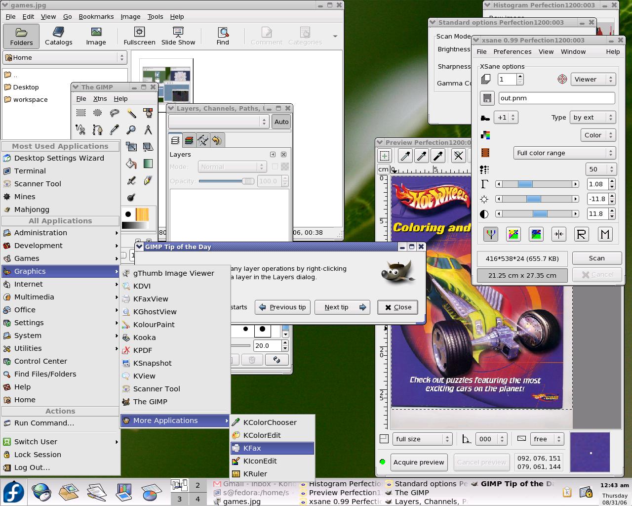This screenshot has width=632, height=506.
Task: Select GIMP Zoom magnifier tool
Action: click(131, 130)
